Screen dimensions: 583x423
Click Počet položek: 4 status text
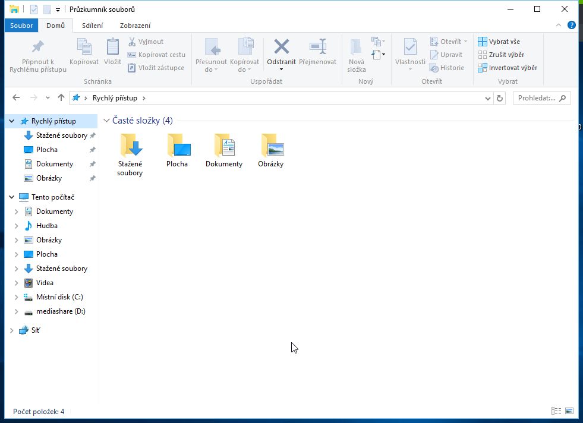[39, 412]
